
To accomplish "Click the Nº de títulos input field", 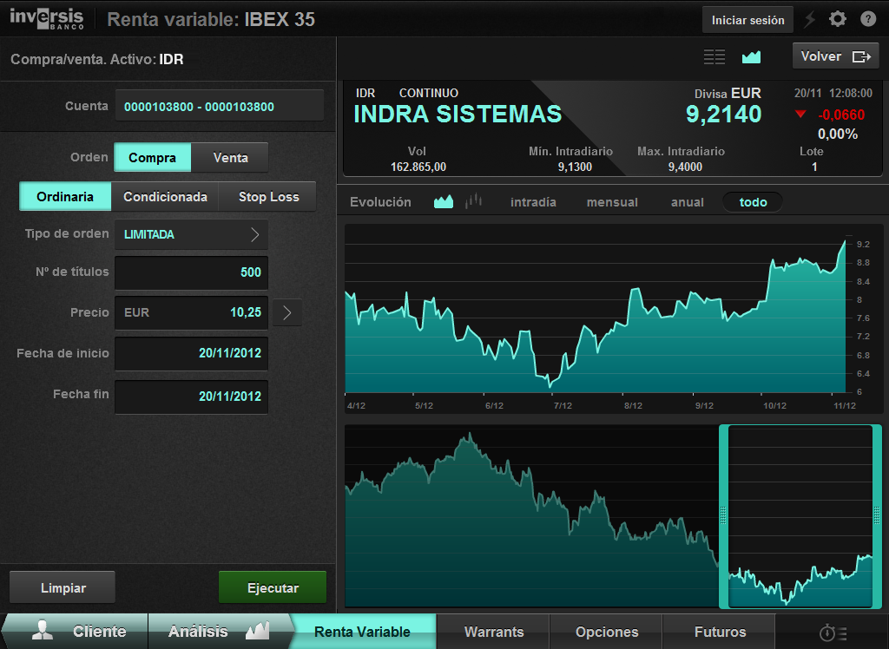I will pos(191,272).
